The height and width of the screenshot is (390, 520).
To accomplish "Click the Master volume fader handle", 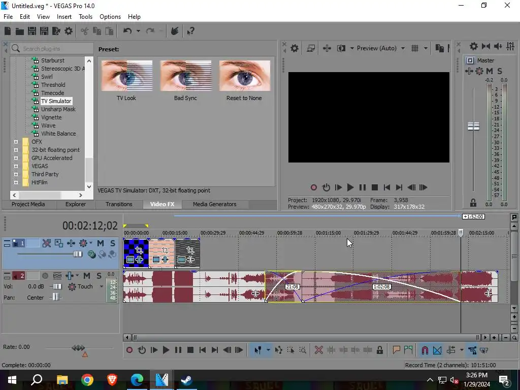I will [x=473, y=126].
